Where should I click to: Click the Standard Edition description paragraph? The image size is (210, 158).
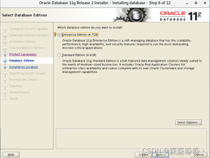(132, 67)
